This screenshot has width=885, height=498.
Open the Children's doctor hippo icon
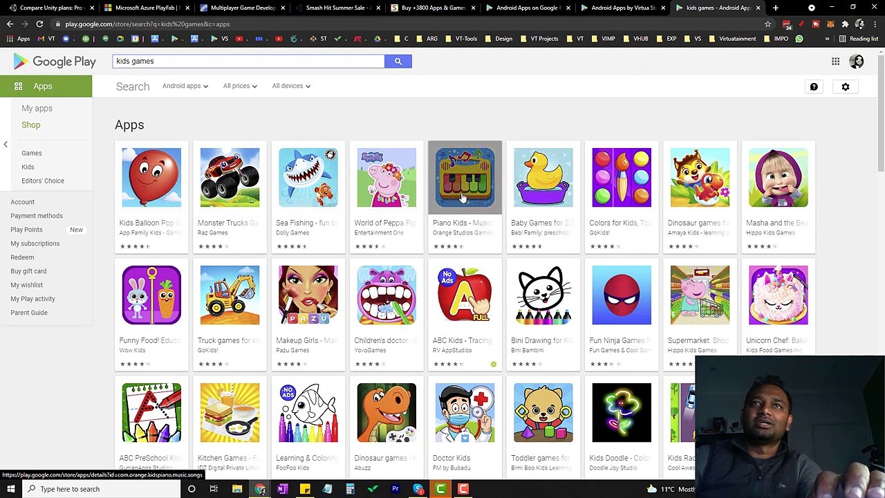(x=386, y=295)
